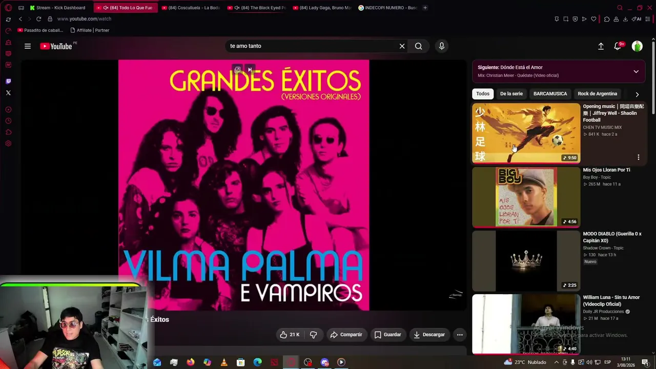Open the ESP language selector in taskbar

click(608, 362)
